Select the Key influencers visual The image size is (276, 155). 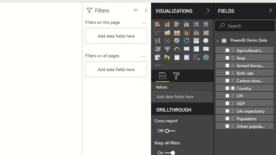coord(196,57)
